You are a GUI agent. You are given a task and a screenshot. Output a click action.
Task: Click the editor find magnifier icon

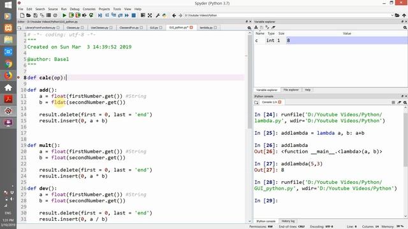coord(249,27)
